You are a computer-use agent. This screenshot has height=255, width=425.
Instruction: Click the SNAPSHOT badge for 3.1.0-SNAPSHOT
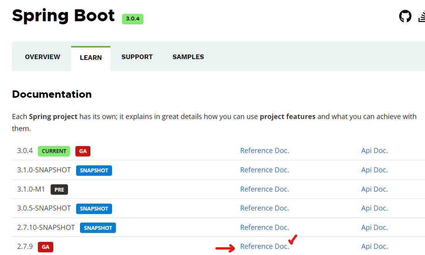click(94, 170)
